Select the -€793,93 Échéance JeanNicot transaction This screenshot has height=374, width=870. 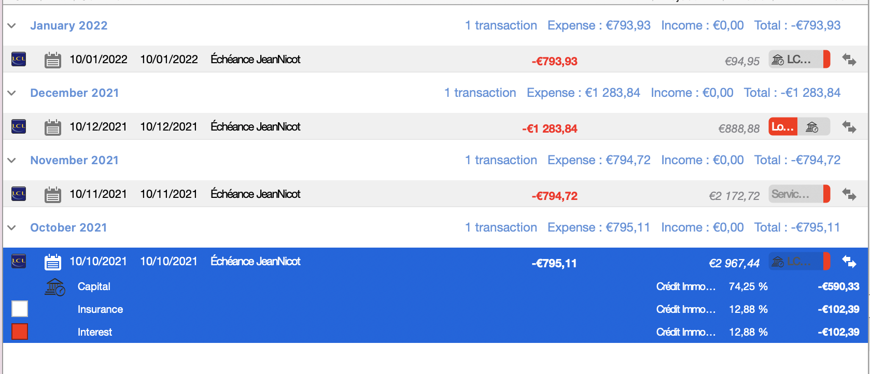tap(436, 59)
